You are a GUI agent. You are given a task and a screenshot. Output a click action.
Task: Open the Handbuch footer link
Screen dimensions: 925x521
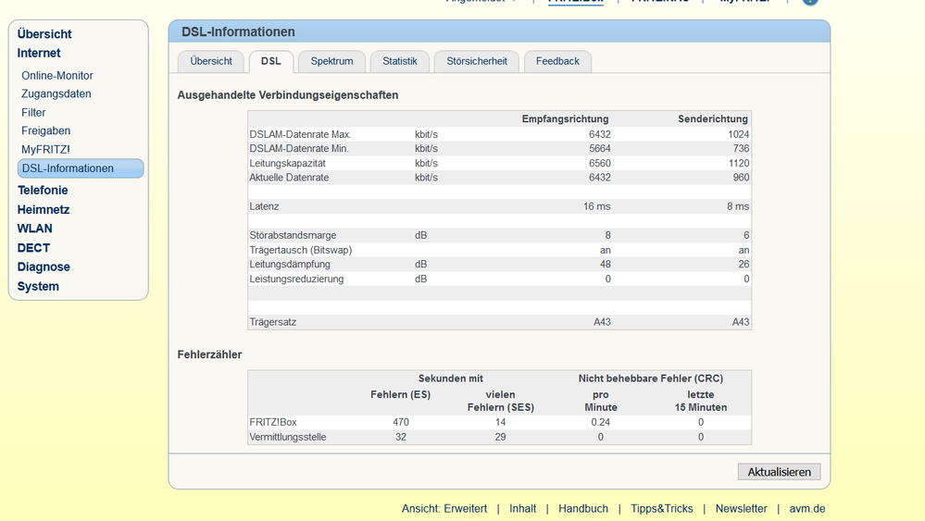click(x=583, y=509)
